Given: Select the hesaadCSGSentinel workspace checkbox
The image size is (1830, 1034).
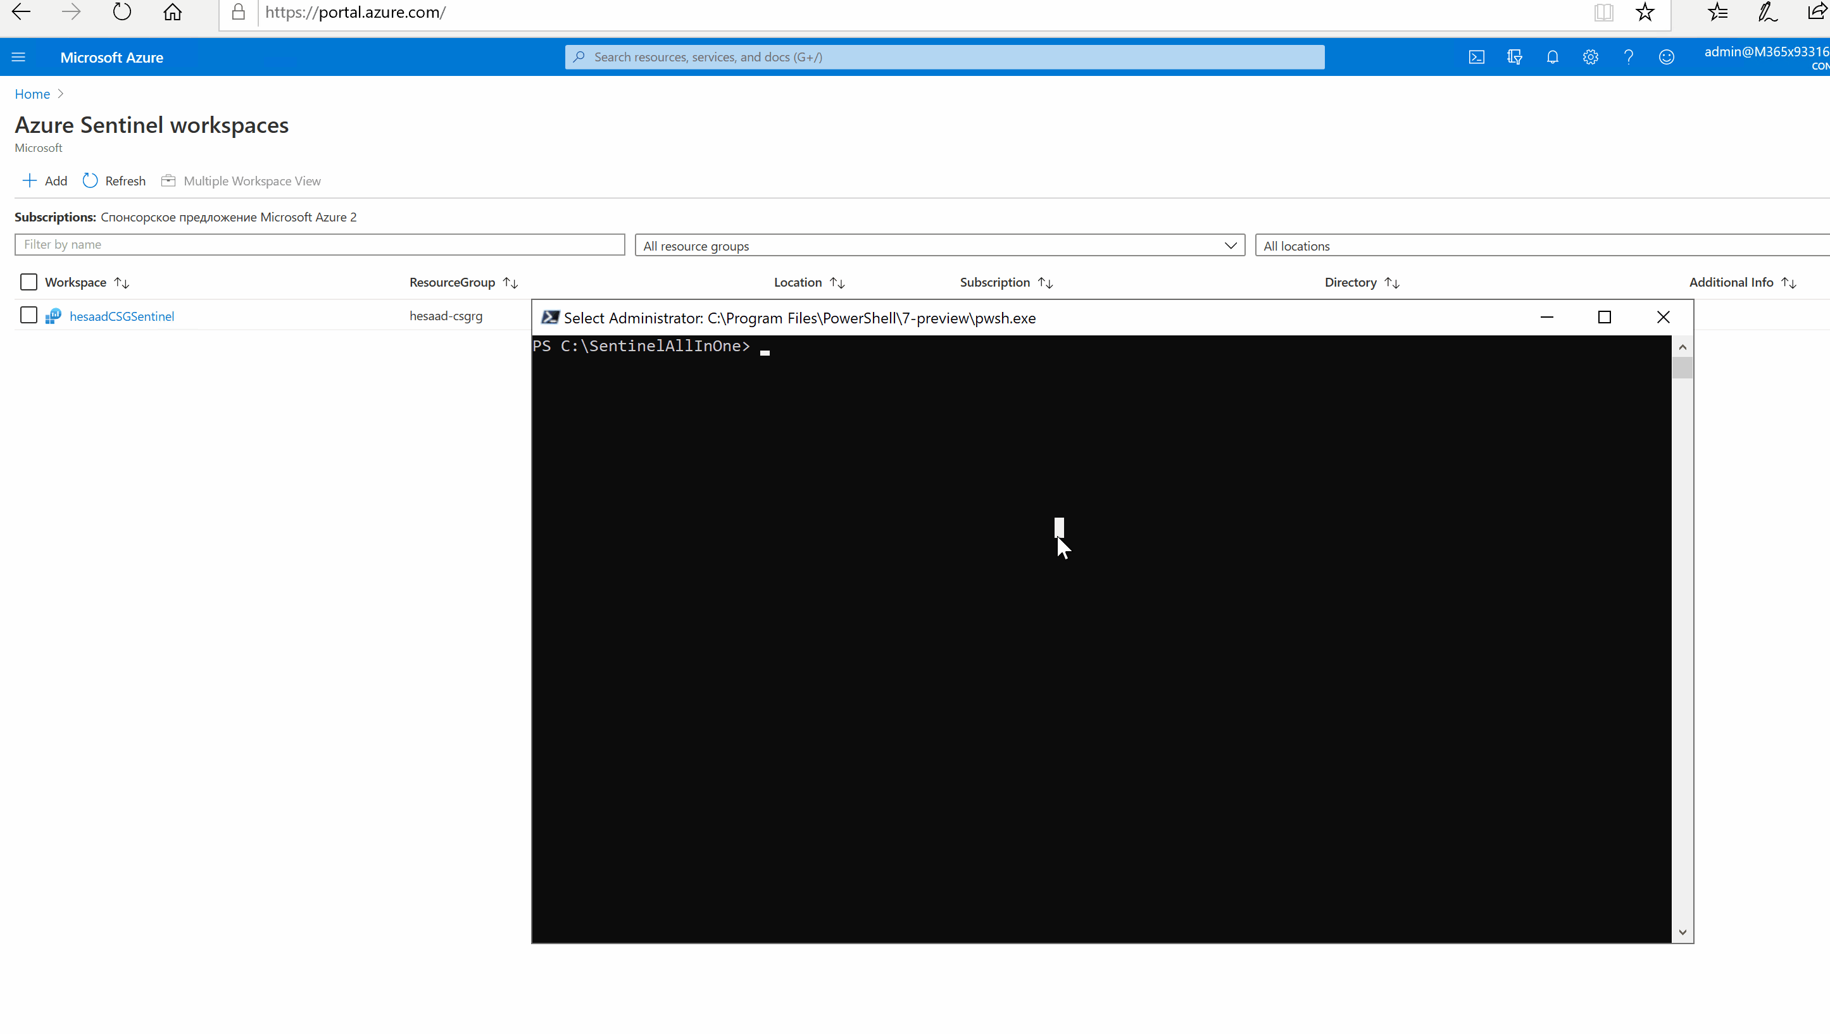Looking at the screenshot, I should (28, 315).
